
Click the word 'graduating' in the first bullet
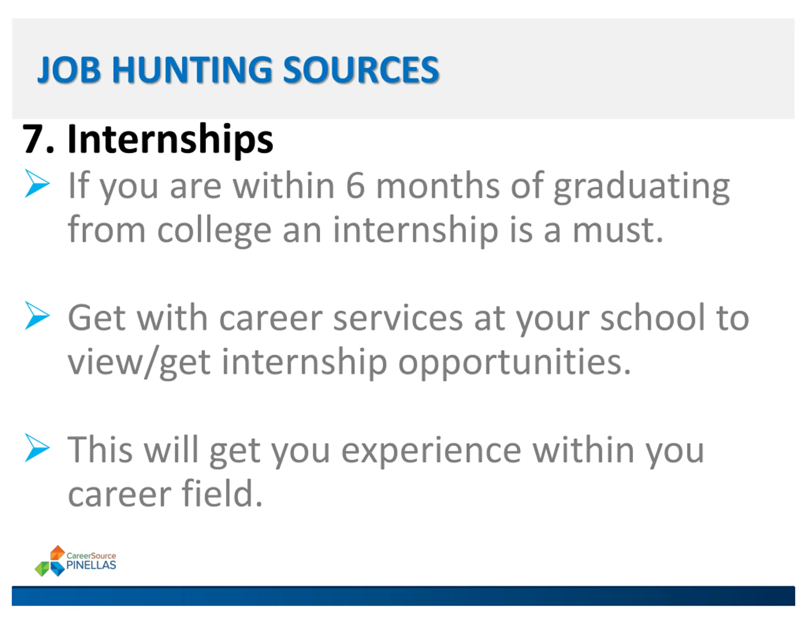[x=641, y=186]
